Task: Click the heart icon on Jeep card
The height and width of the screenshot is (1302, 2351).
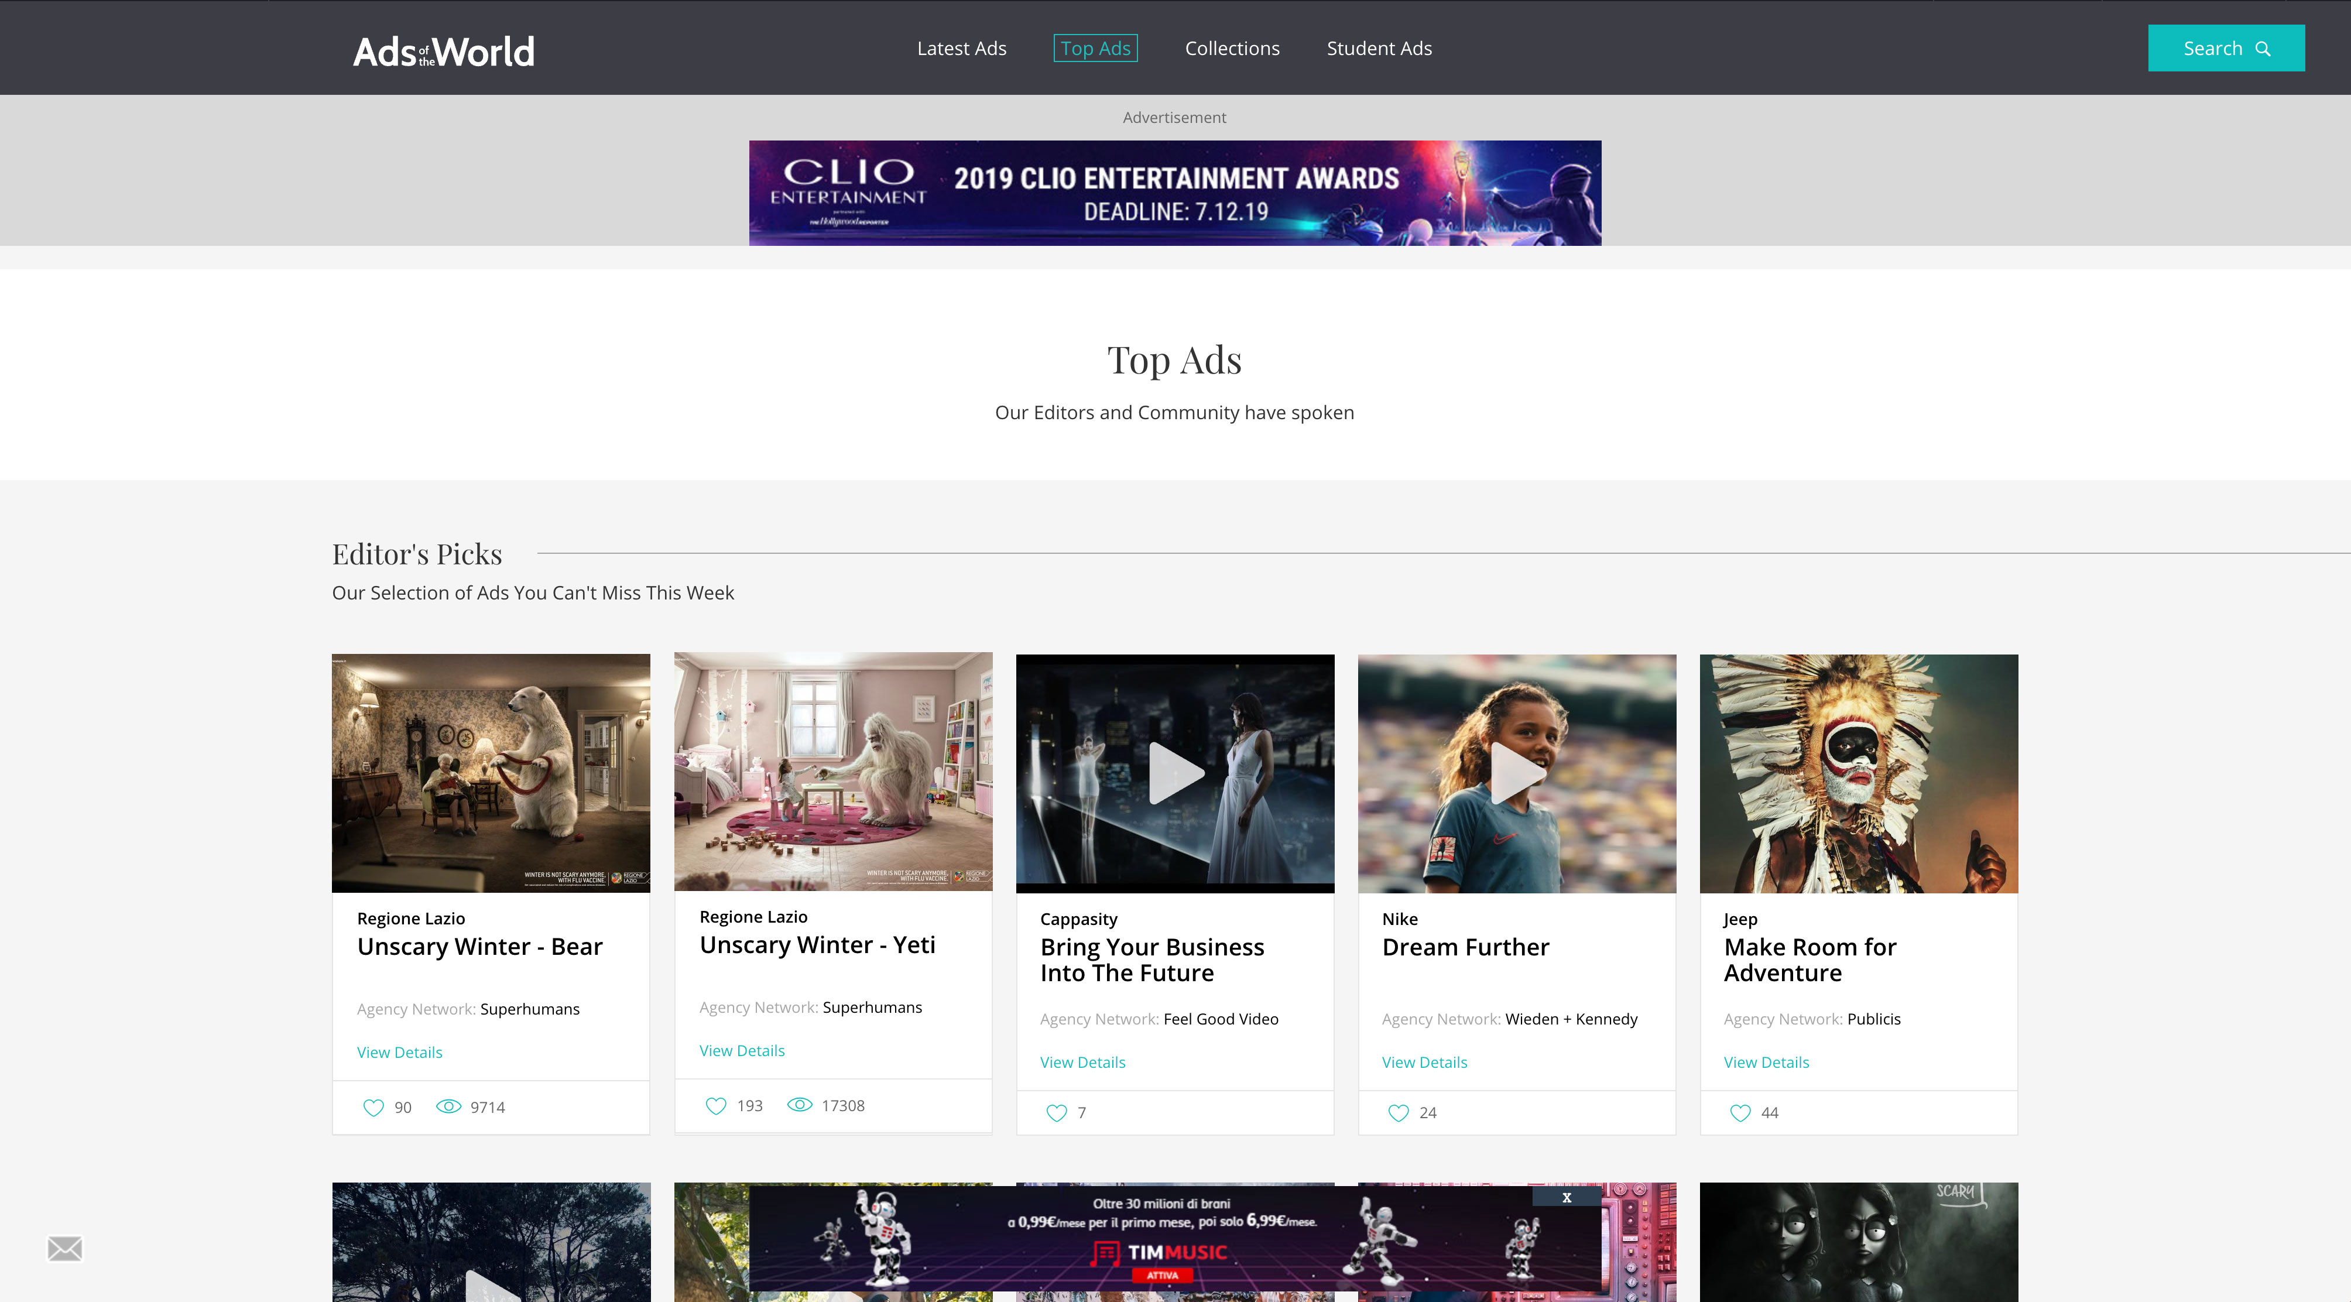Action: pyautogui.click(x=1739, y=1112)
